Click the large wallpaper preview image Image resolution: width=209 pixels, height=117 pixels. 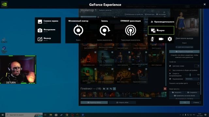click(184, 22)
